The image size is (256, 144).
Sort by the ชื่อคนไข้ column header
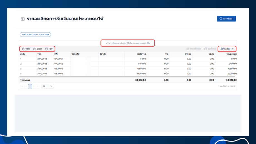(x=75, y=54)
